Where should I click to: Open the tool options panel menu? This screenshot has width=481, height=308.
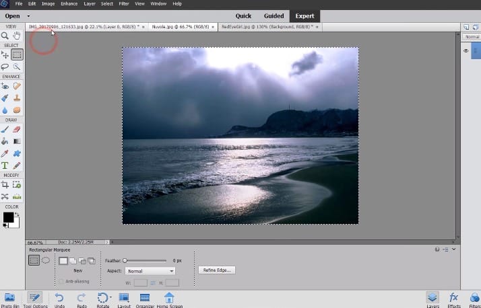(446, 249)
